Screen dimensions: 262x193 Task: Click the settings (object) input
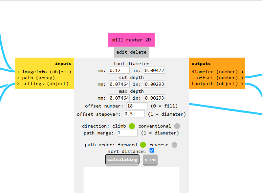[x=43, y=84]
